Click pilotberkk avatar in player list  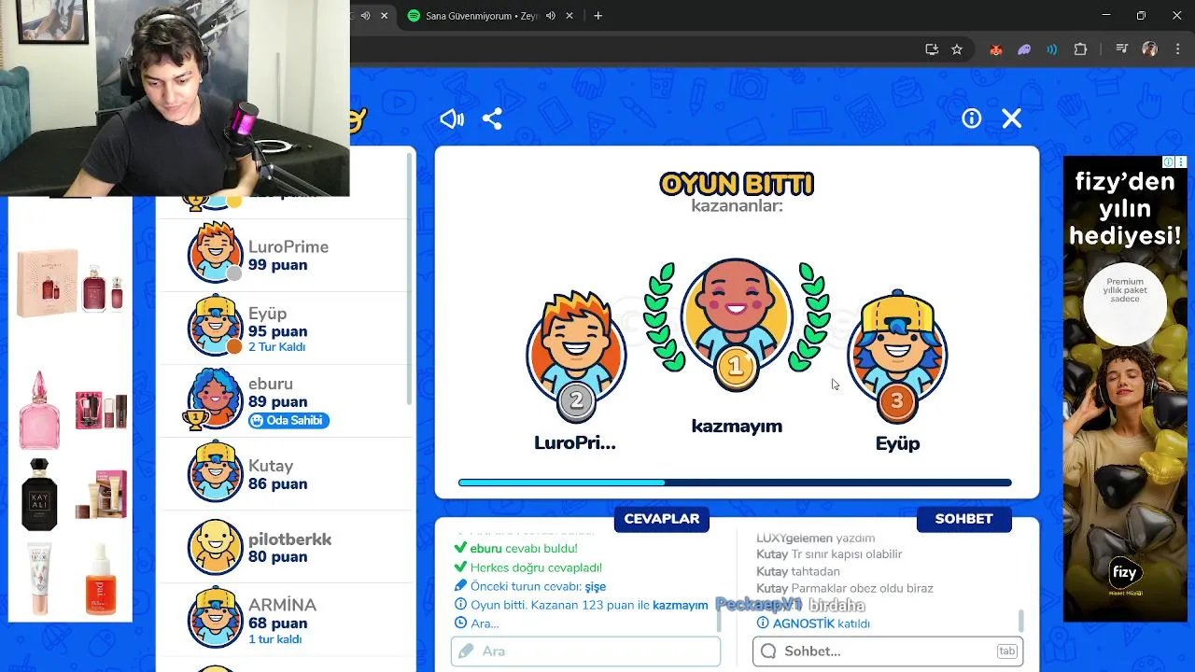[216, 547]
